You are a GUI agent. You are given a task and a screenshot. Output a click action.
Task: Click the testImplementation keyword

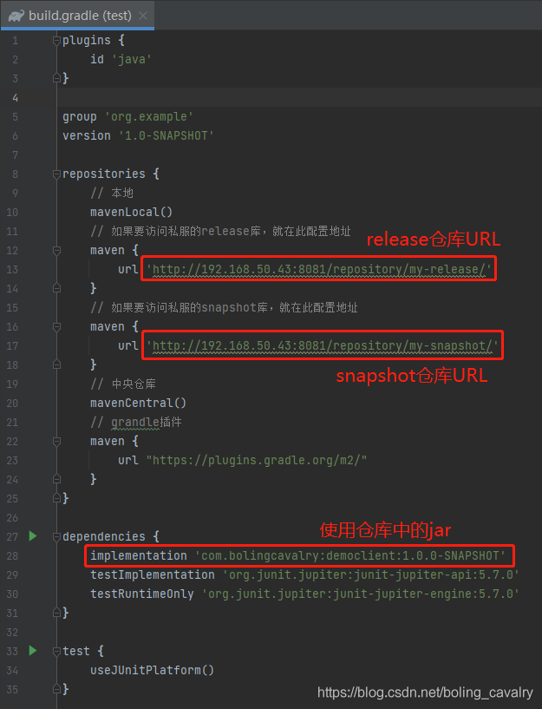pyautogui.click(x=153, y=574)
